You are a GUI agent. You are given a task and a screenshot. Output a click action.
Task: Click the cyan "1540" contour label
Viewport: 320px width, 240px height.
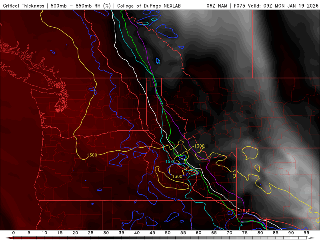pyautogui.click(x=170, y=162)
